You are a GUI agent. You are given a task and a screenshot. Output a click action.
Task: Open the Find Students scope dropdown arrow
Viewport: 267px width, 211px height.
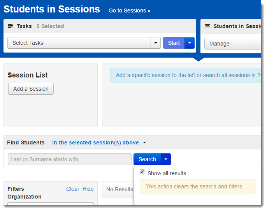(144, 142)
